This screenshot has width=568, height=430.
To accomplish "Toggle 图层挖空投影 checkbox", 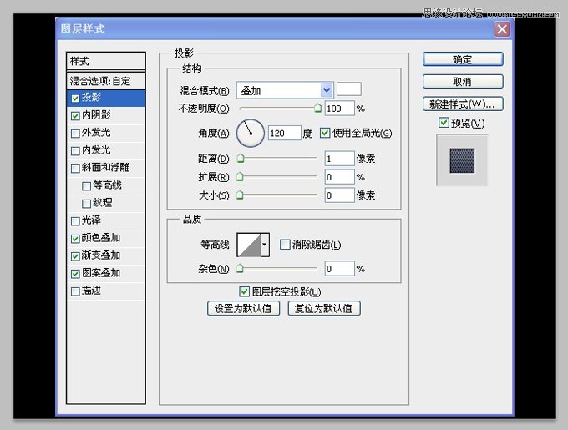I will point(244,291).
